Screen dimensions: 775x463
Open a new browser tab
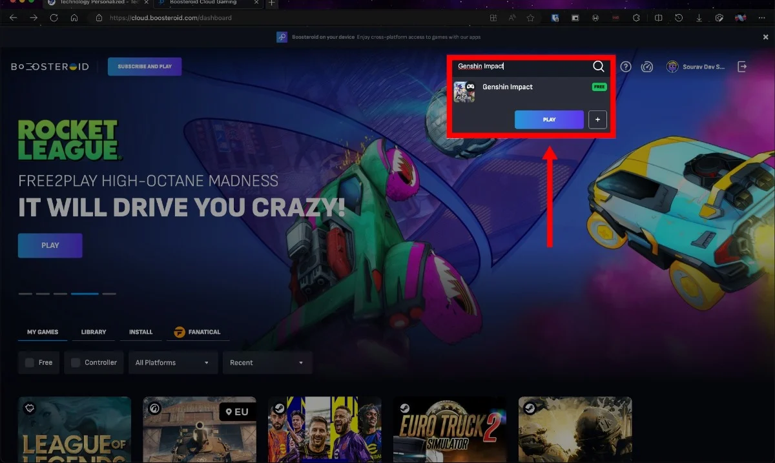[272, 3]
